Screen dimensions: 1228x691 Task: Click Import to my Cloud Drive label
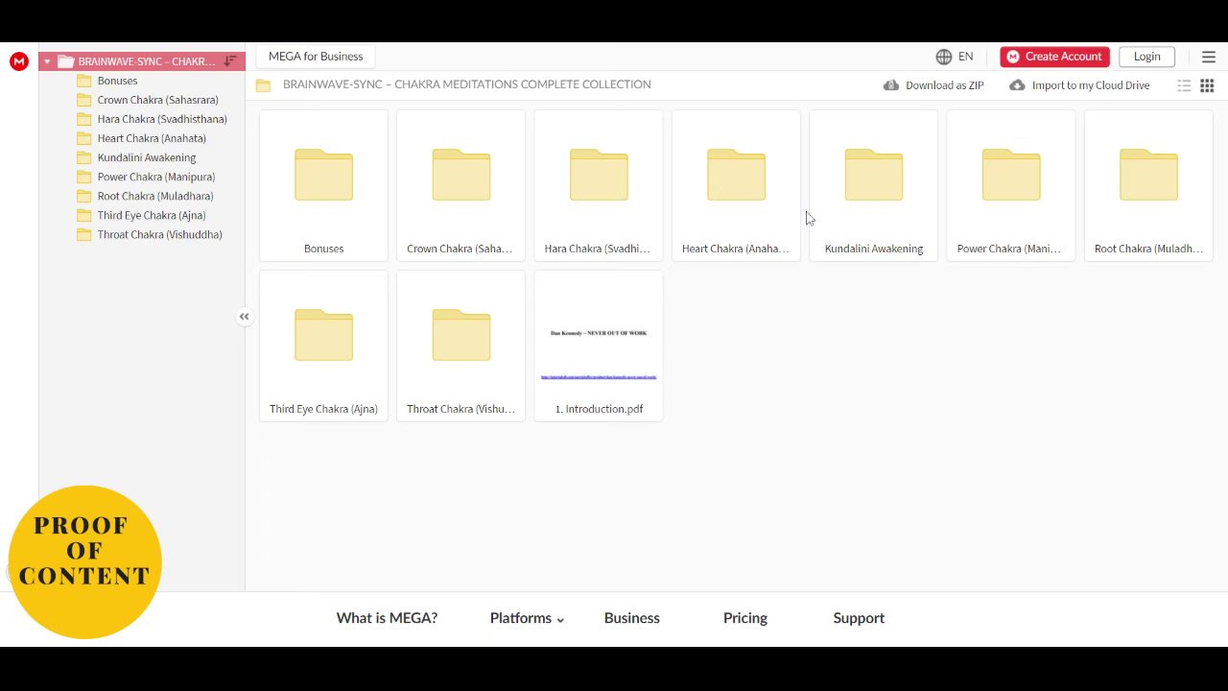[x=1091, y=85]
